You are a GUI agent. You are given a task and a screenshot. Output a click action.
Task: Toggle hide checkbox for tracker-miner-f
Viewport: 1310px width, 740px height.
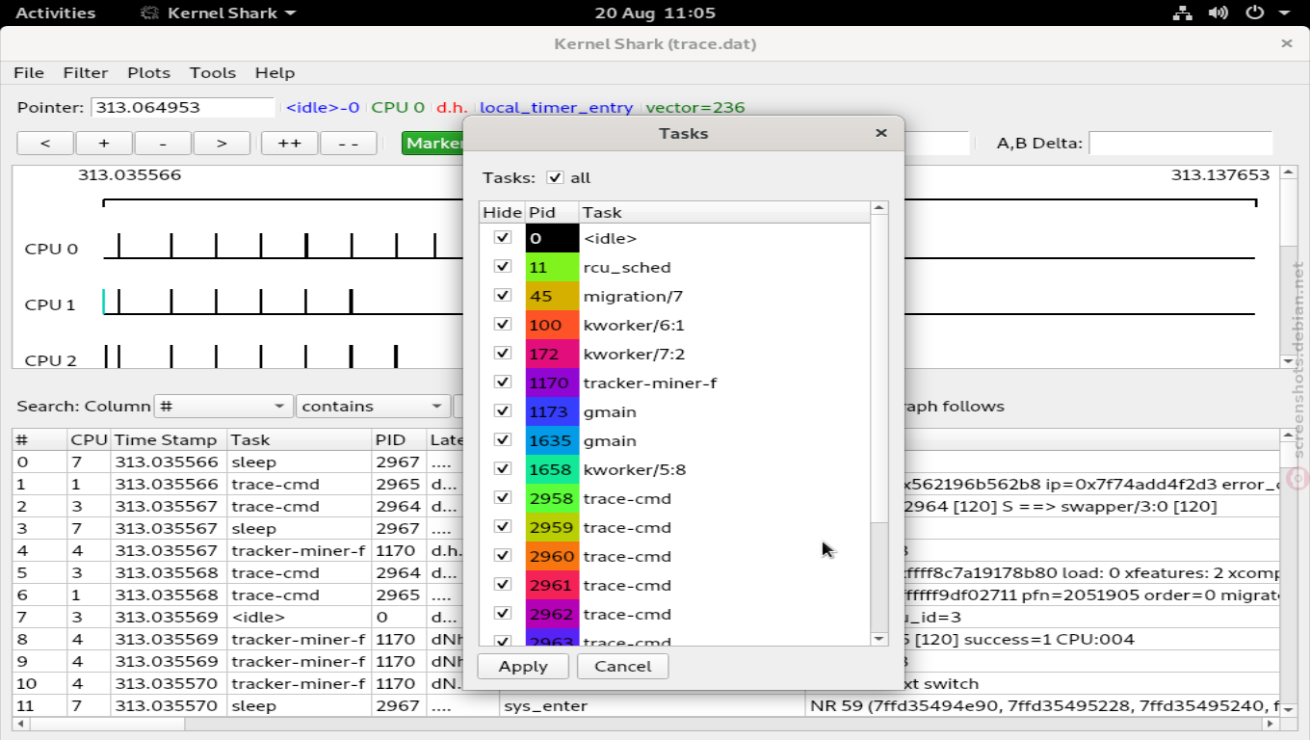(502, 382)
